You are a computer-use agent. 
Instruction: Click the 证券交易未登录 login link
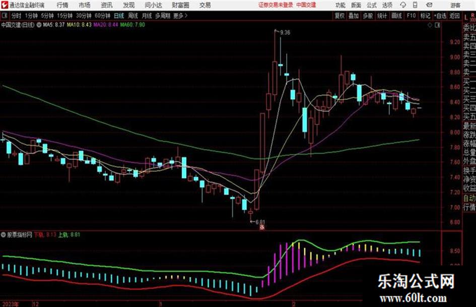(x=276, y=5)
